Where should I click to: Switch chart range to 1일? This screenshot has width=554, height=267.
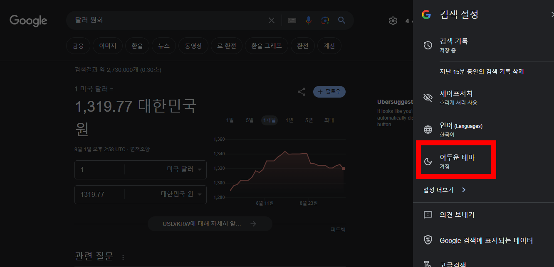[x=230, y=120]
